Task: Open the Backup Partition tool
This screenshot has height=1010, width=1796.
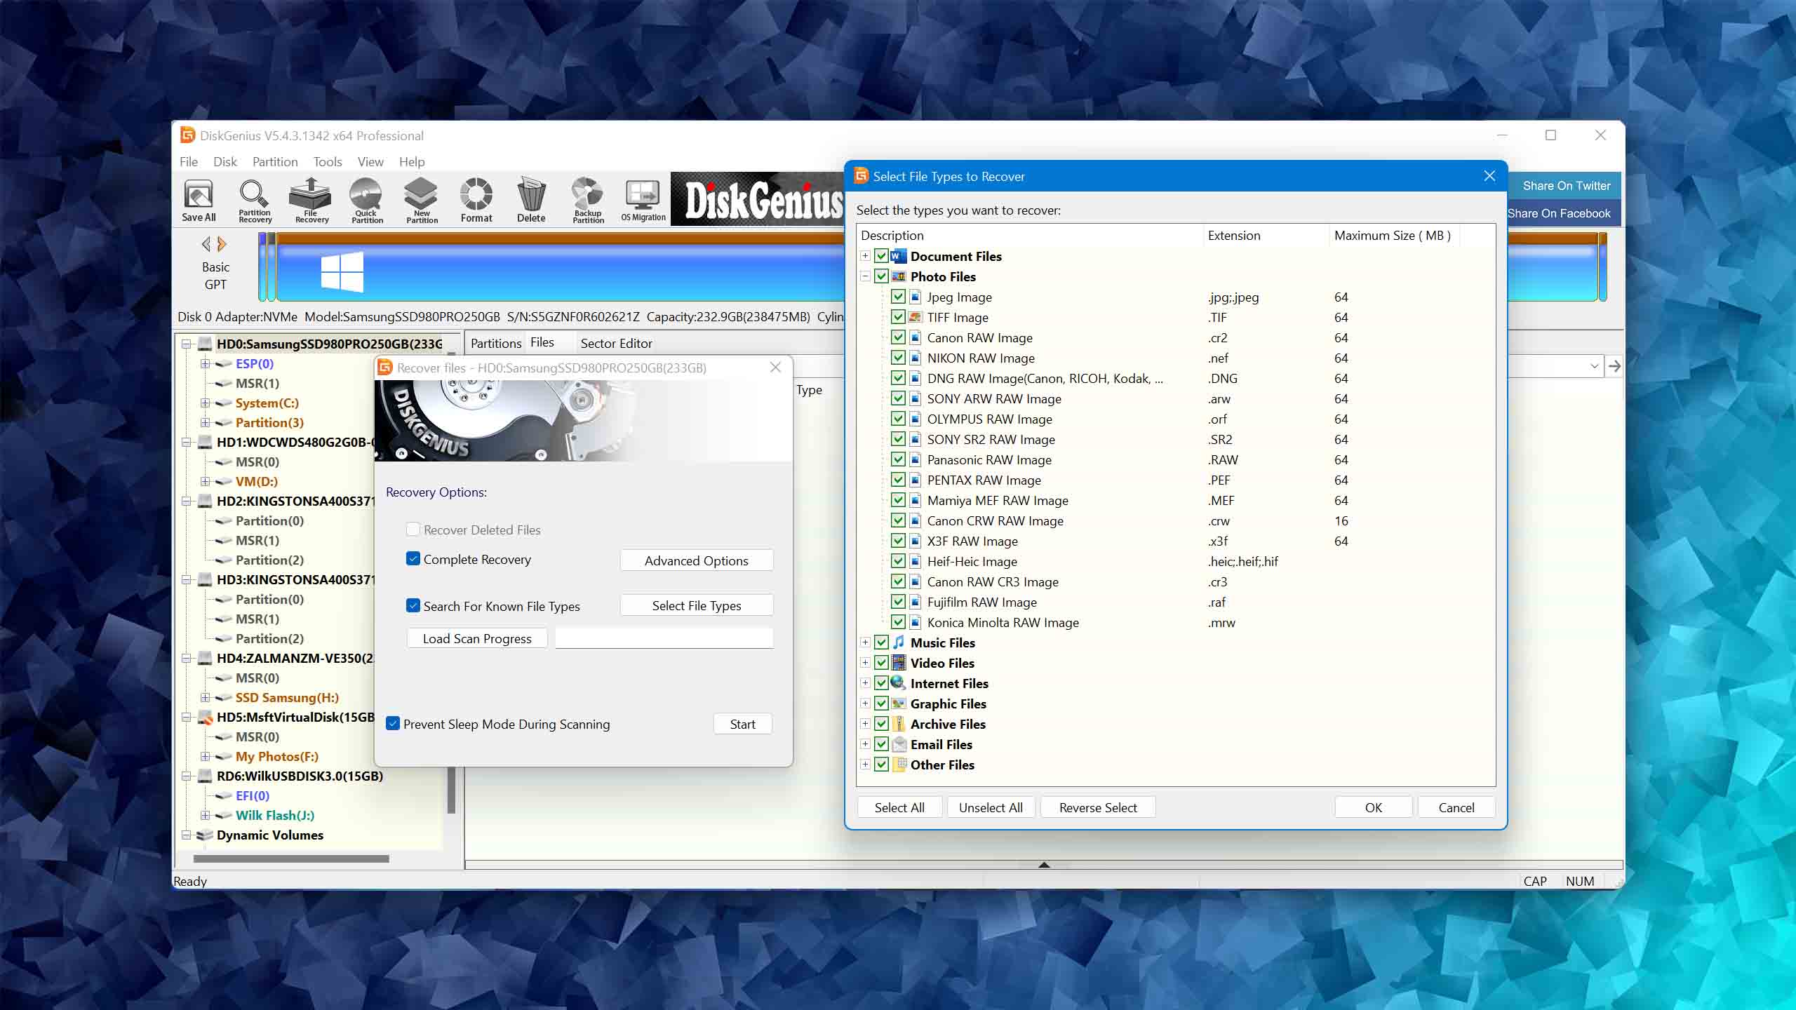Action: 588,201
